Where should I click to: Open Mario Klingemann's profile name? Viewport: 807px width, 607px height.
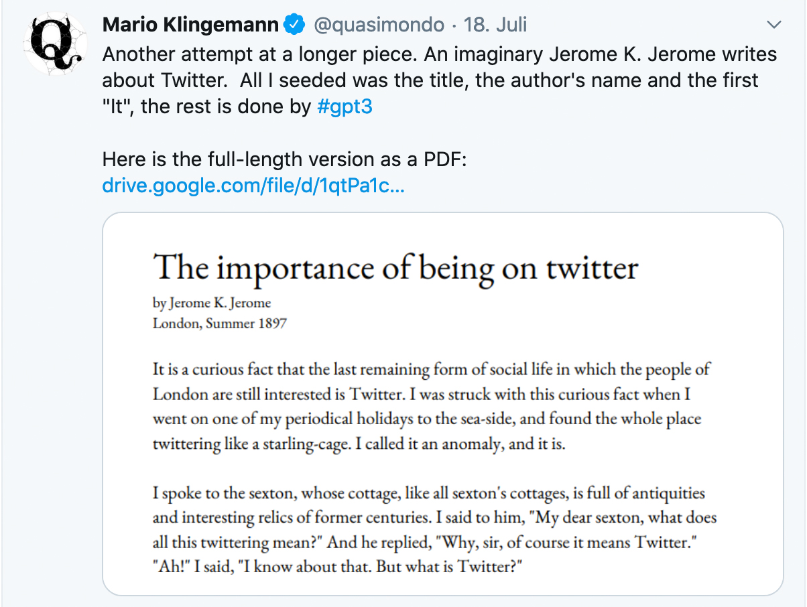pyautogui.click(x=190, y=25)
